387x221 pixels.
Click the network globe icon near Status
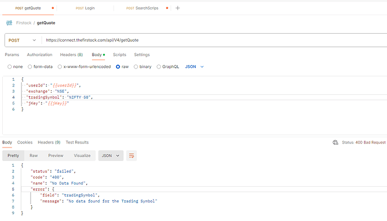[335, 142]
